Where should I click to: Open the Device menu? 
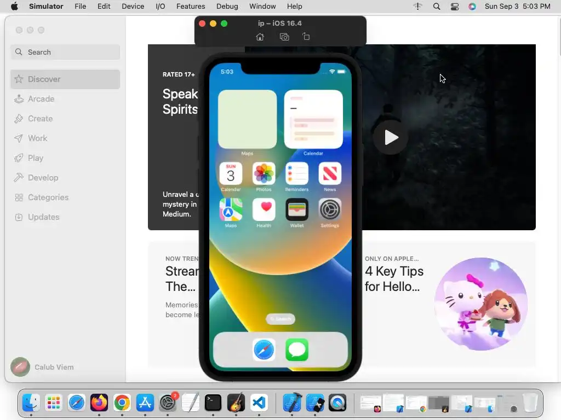tap(133, 7)
